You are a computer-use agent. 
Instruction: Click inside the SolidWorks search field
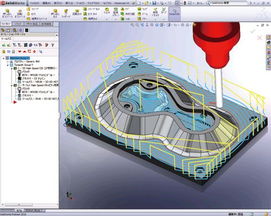click(229, 3)
